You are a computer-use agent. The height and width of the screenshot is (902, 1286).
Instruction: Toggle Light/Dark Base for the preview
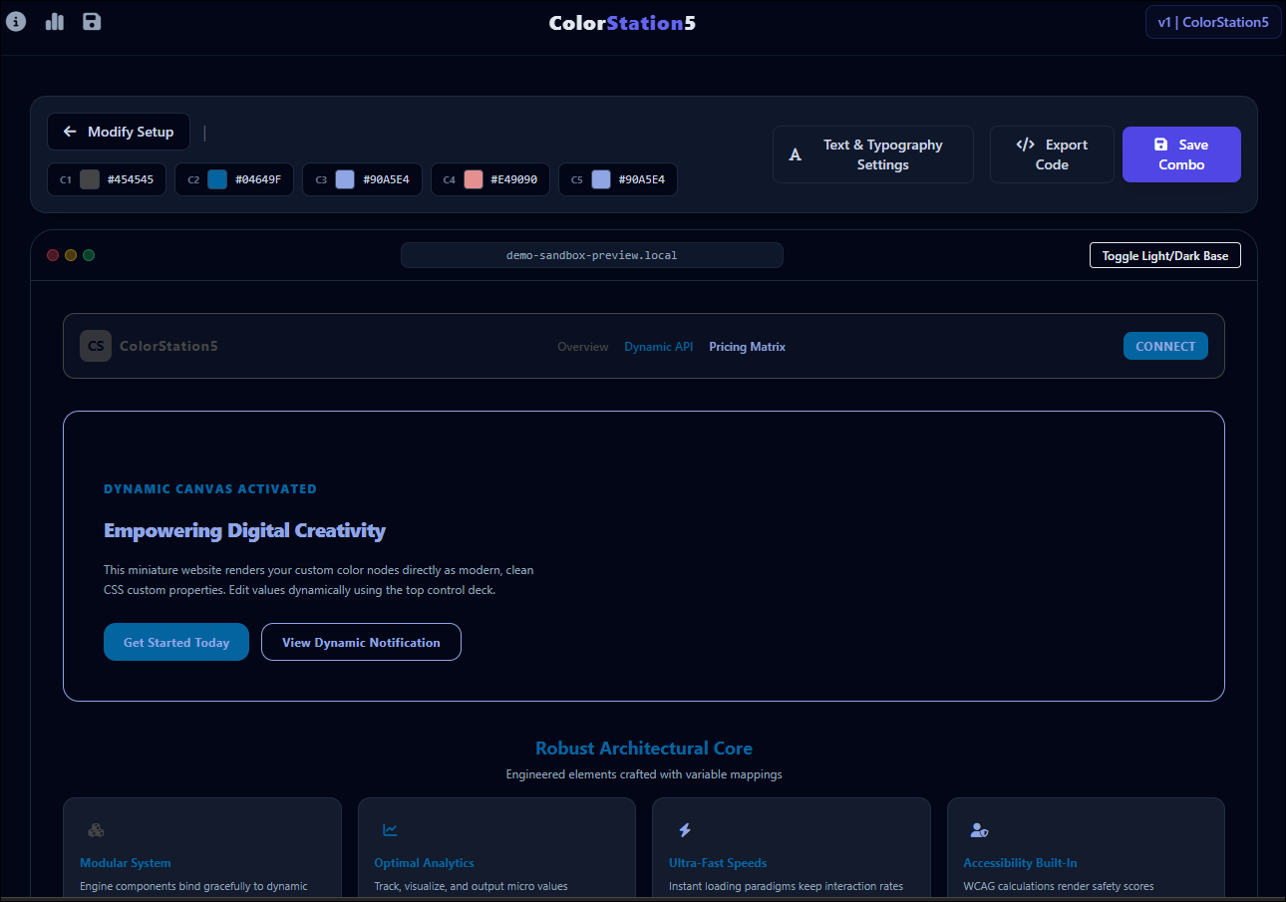click(x=1165, y=256)
